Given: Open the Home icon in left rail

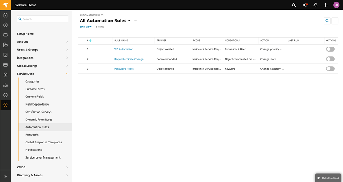Looking at the screenshot, I should [x=5, y=15].
